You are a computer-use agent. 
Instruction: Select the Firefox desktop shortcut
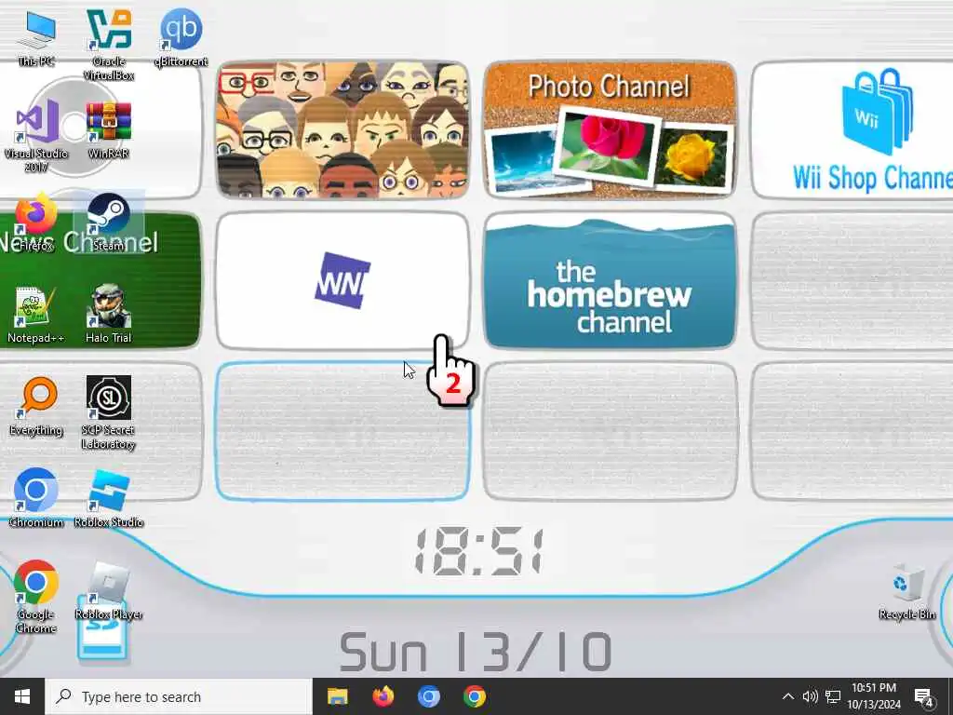point(36,222)
